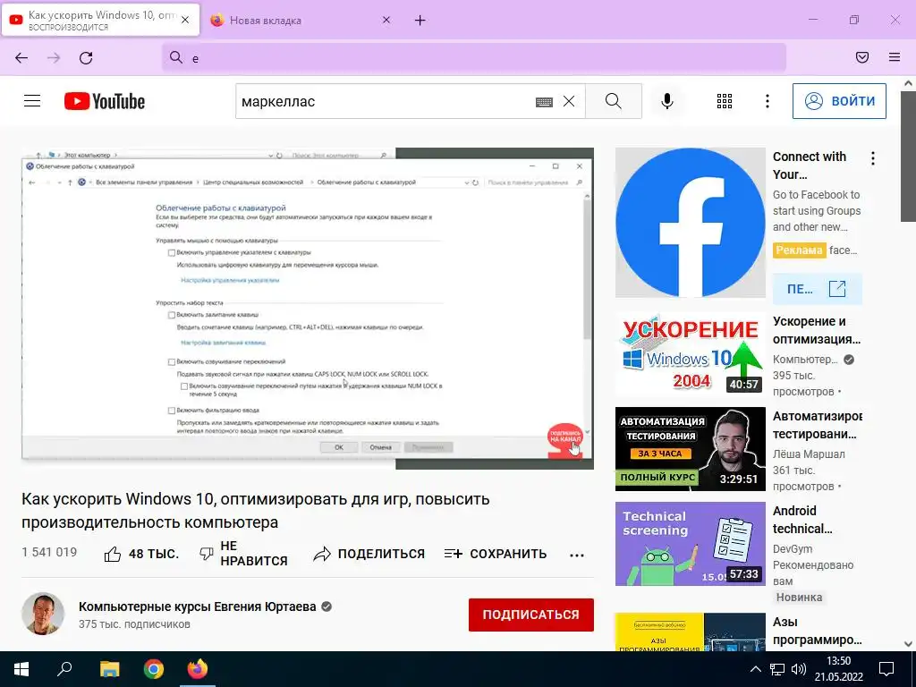The image size is (916, 687).
Task: Open the channel avatar of Евгений Юртаев
Action: tap(43, 614)
